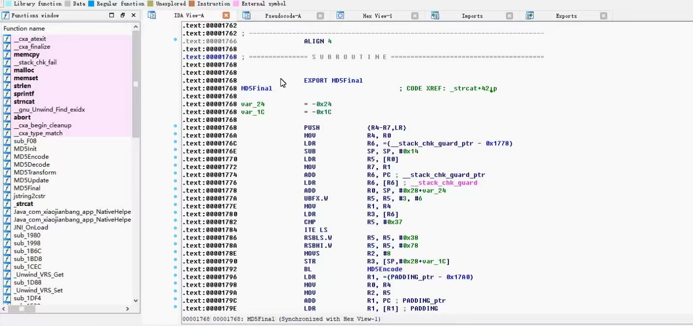
Task: Close the Hex View-1 tab
Action: click(x=415, y=16)
